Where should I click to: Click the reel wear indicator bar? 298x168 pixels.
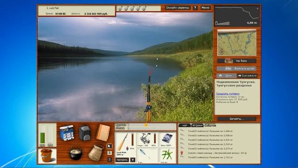tap(155, 138)
